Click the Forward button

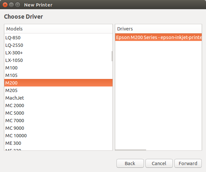click(188, 163)
